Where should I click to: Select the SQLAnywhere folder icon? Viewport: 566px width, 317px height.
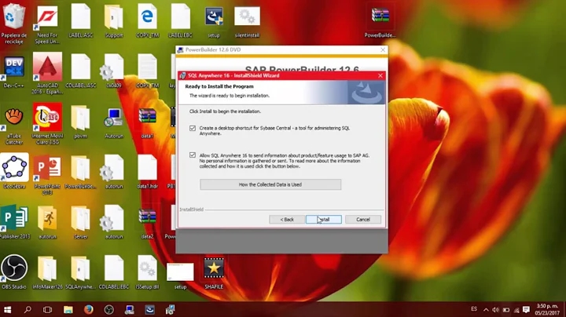(80, 272)
